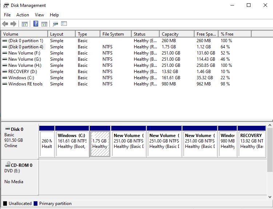
Task: Click scroll-up arrow in graphical pane
Action: coord(270,125)
